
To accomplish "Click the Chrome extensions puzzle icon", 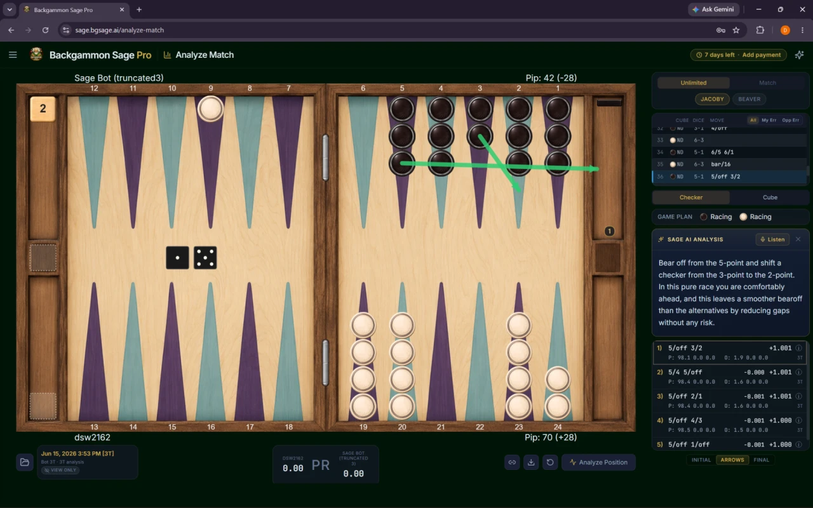I will coord(760,30).
